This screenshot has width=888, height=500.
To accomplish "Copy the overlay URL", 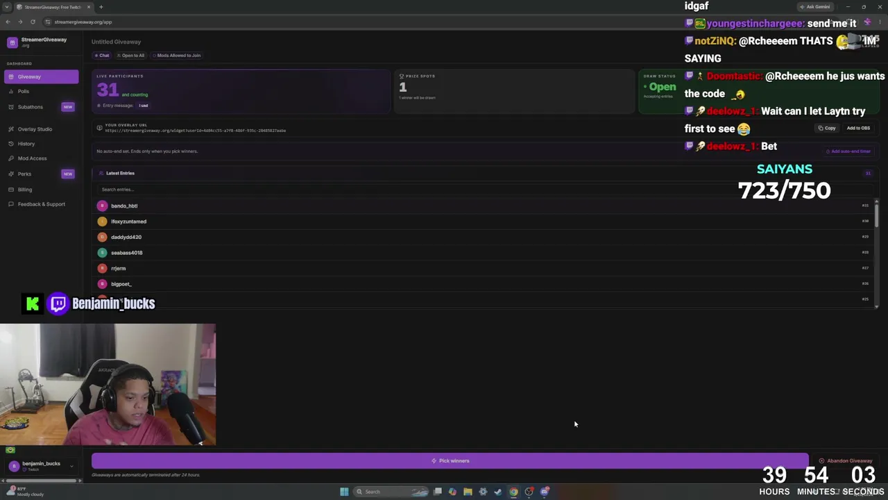I will [x=827, y=128].
